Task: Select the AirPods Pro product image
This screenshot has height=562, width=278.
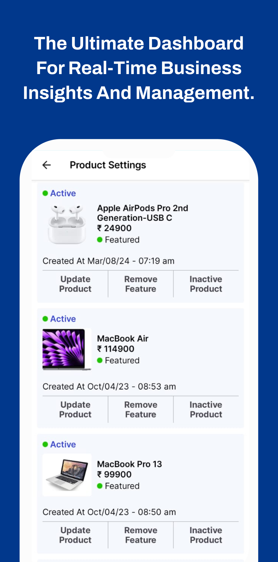Action: [x=66, y=224]
